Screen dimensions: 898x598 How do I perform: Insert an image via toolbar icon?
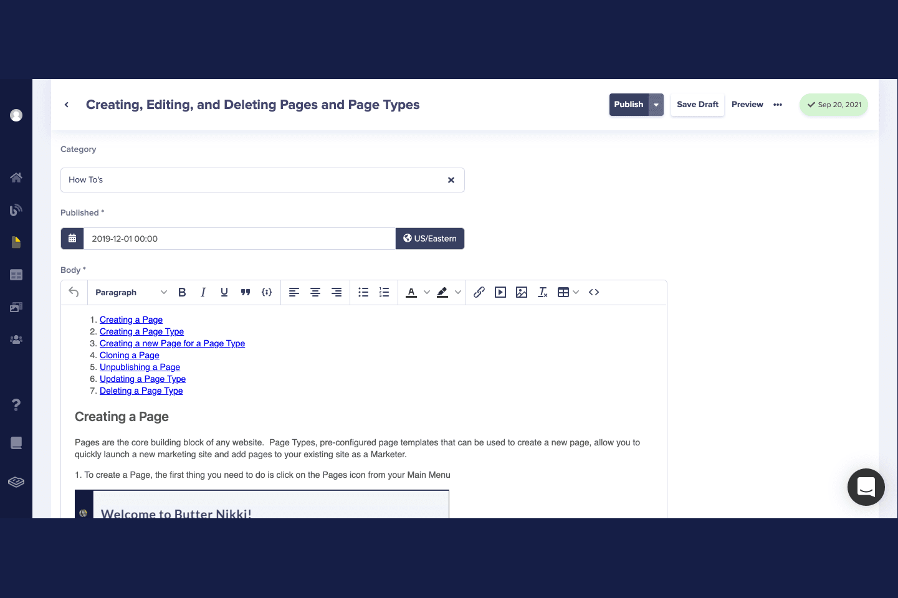coord(522,292)
